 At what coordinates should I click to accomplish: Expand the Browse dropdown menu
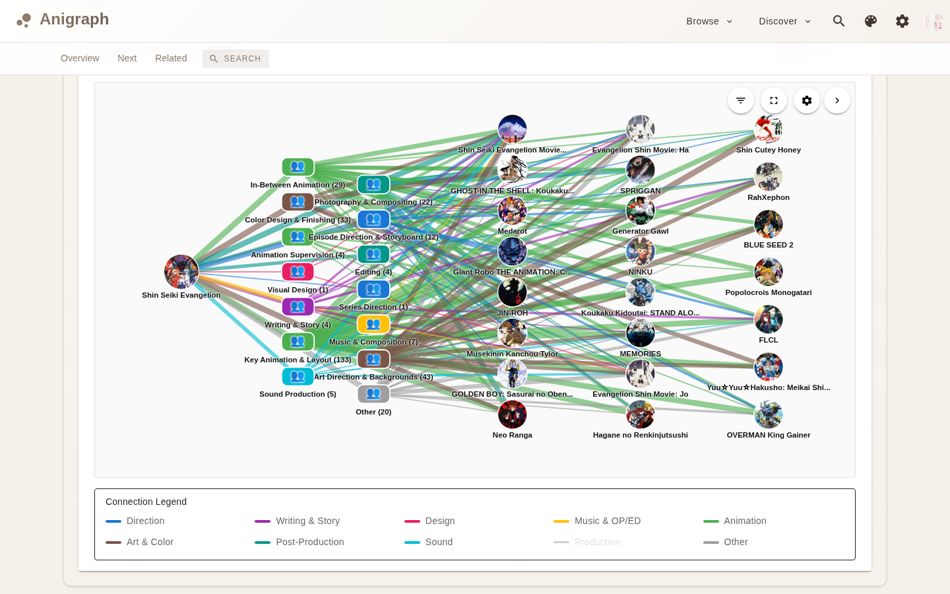pyautogui.click(x=709, y=21)
